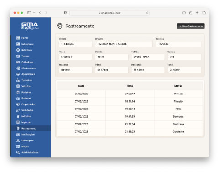Open the Propriedades compass icon
Screen dimensions: 219x172
(18, 104)
